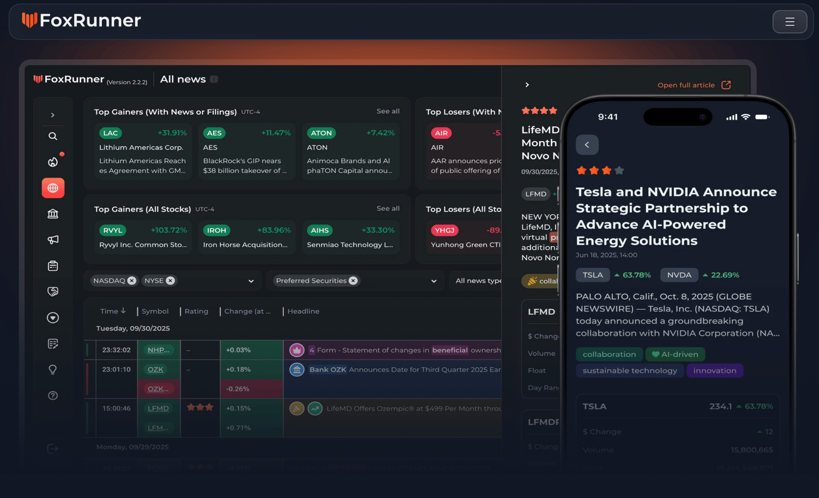Open the hamburger menu at top right
The height and width of the screenshot is (498, 819).
click(x=790, y=22)
